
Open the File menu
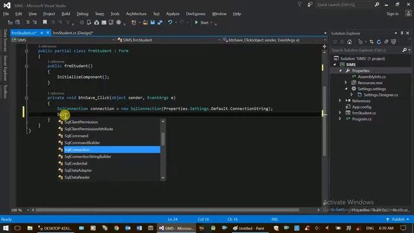(6, 14)
